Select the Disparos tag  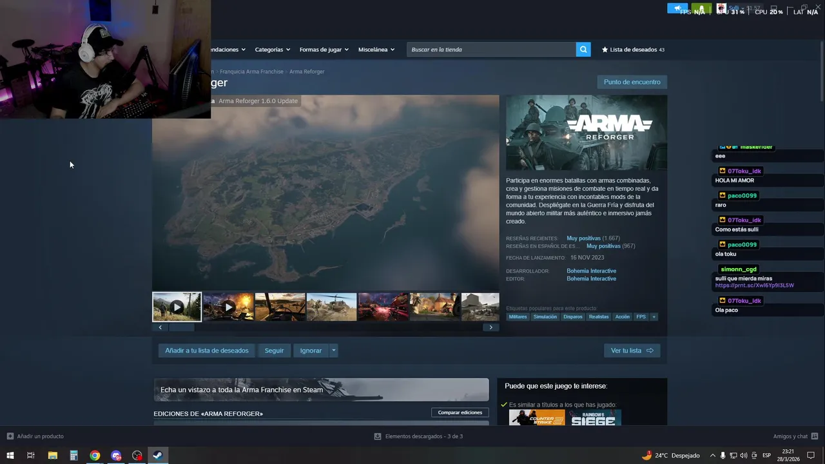pyautogui.click(x=573, y=316)
